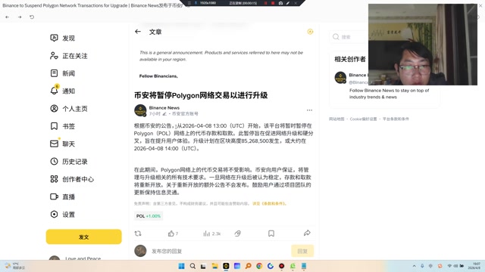Click the 创作者中心 creator center icon
Screen dimensions: 485x272
tap(54, 179)
